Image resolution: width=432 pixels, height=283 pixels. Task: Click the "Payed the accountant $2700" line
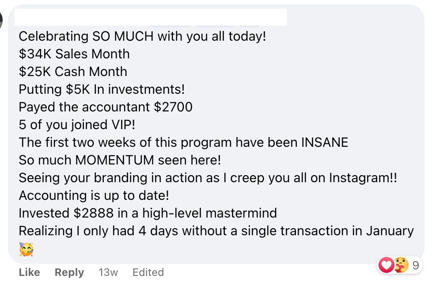pyautogui.click(x=106, y=107)
